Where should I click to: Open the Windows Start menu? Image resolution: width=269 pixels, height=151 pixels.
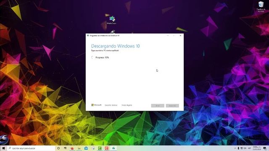point(3,148)
